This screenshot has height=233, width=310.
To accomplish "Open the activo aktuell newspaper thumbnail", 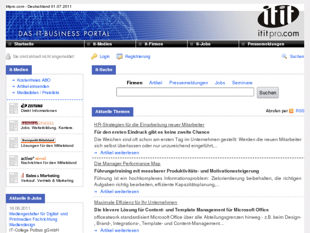I will pos(14,160).
